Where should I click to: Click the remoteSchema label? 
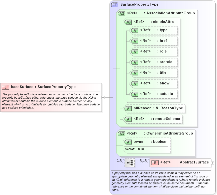click(x=166, y=119)
